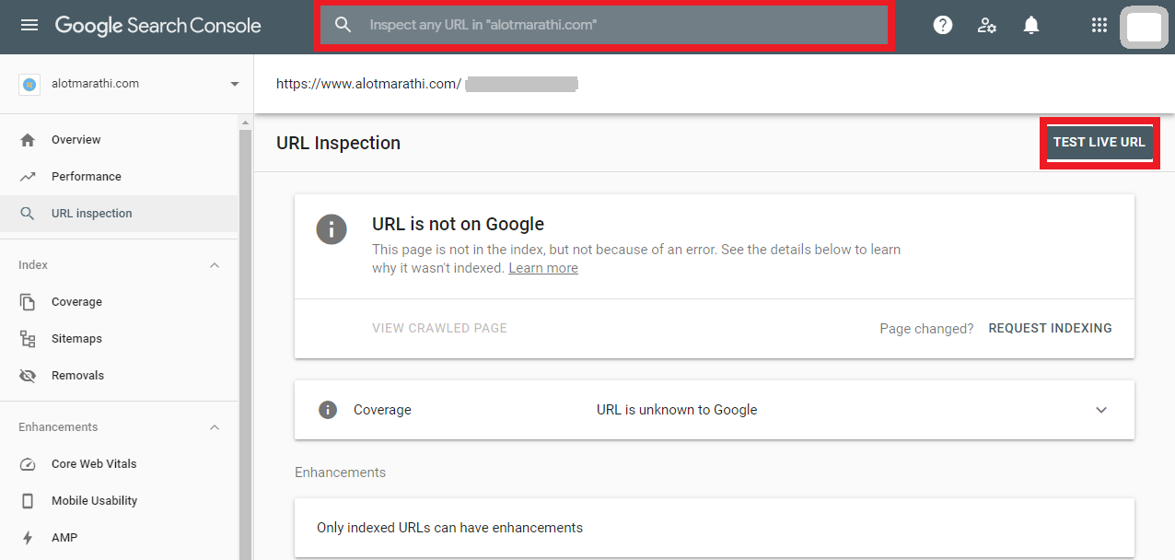The height and width of the screenshot is (560, 1175).
Task: Click VIEW CRAWLED PAGE
Action: pos(439,328)
